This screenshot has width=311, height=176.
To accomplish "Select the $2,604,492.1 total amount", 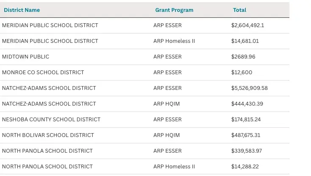I will pos(247,25).
